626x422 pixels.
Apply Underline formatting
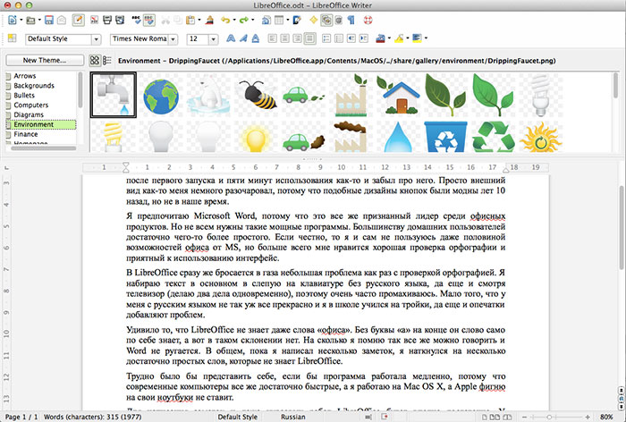pyautogui.click(x=256, y=38)
